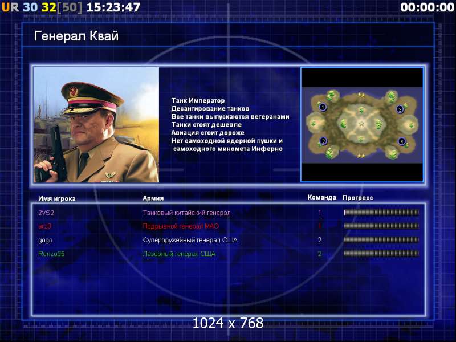Click team number for player arz3
The width and height of the screenshot is (456, 342).
pyautogui.click(x=320, y=226)
